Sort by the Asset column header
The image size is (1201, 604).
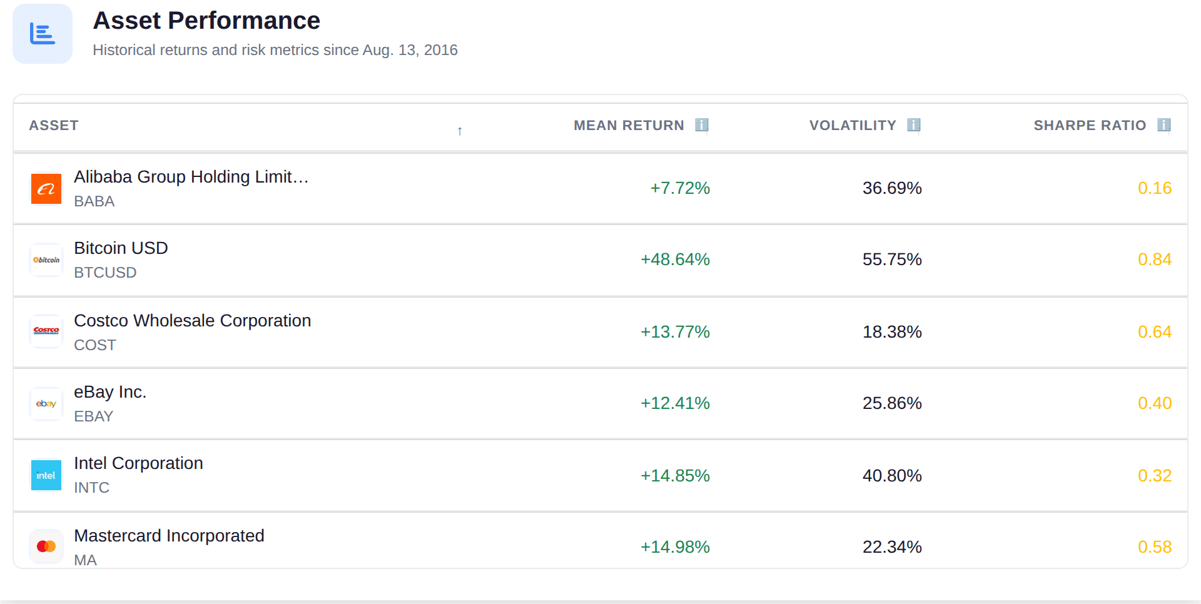coord(54,126)
